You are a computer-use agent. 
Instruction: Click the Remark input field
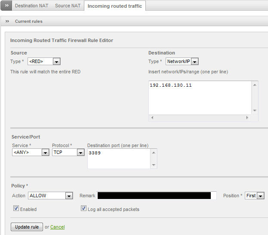coord(157,196)
